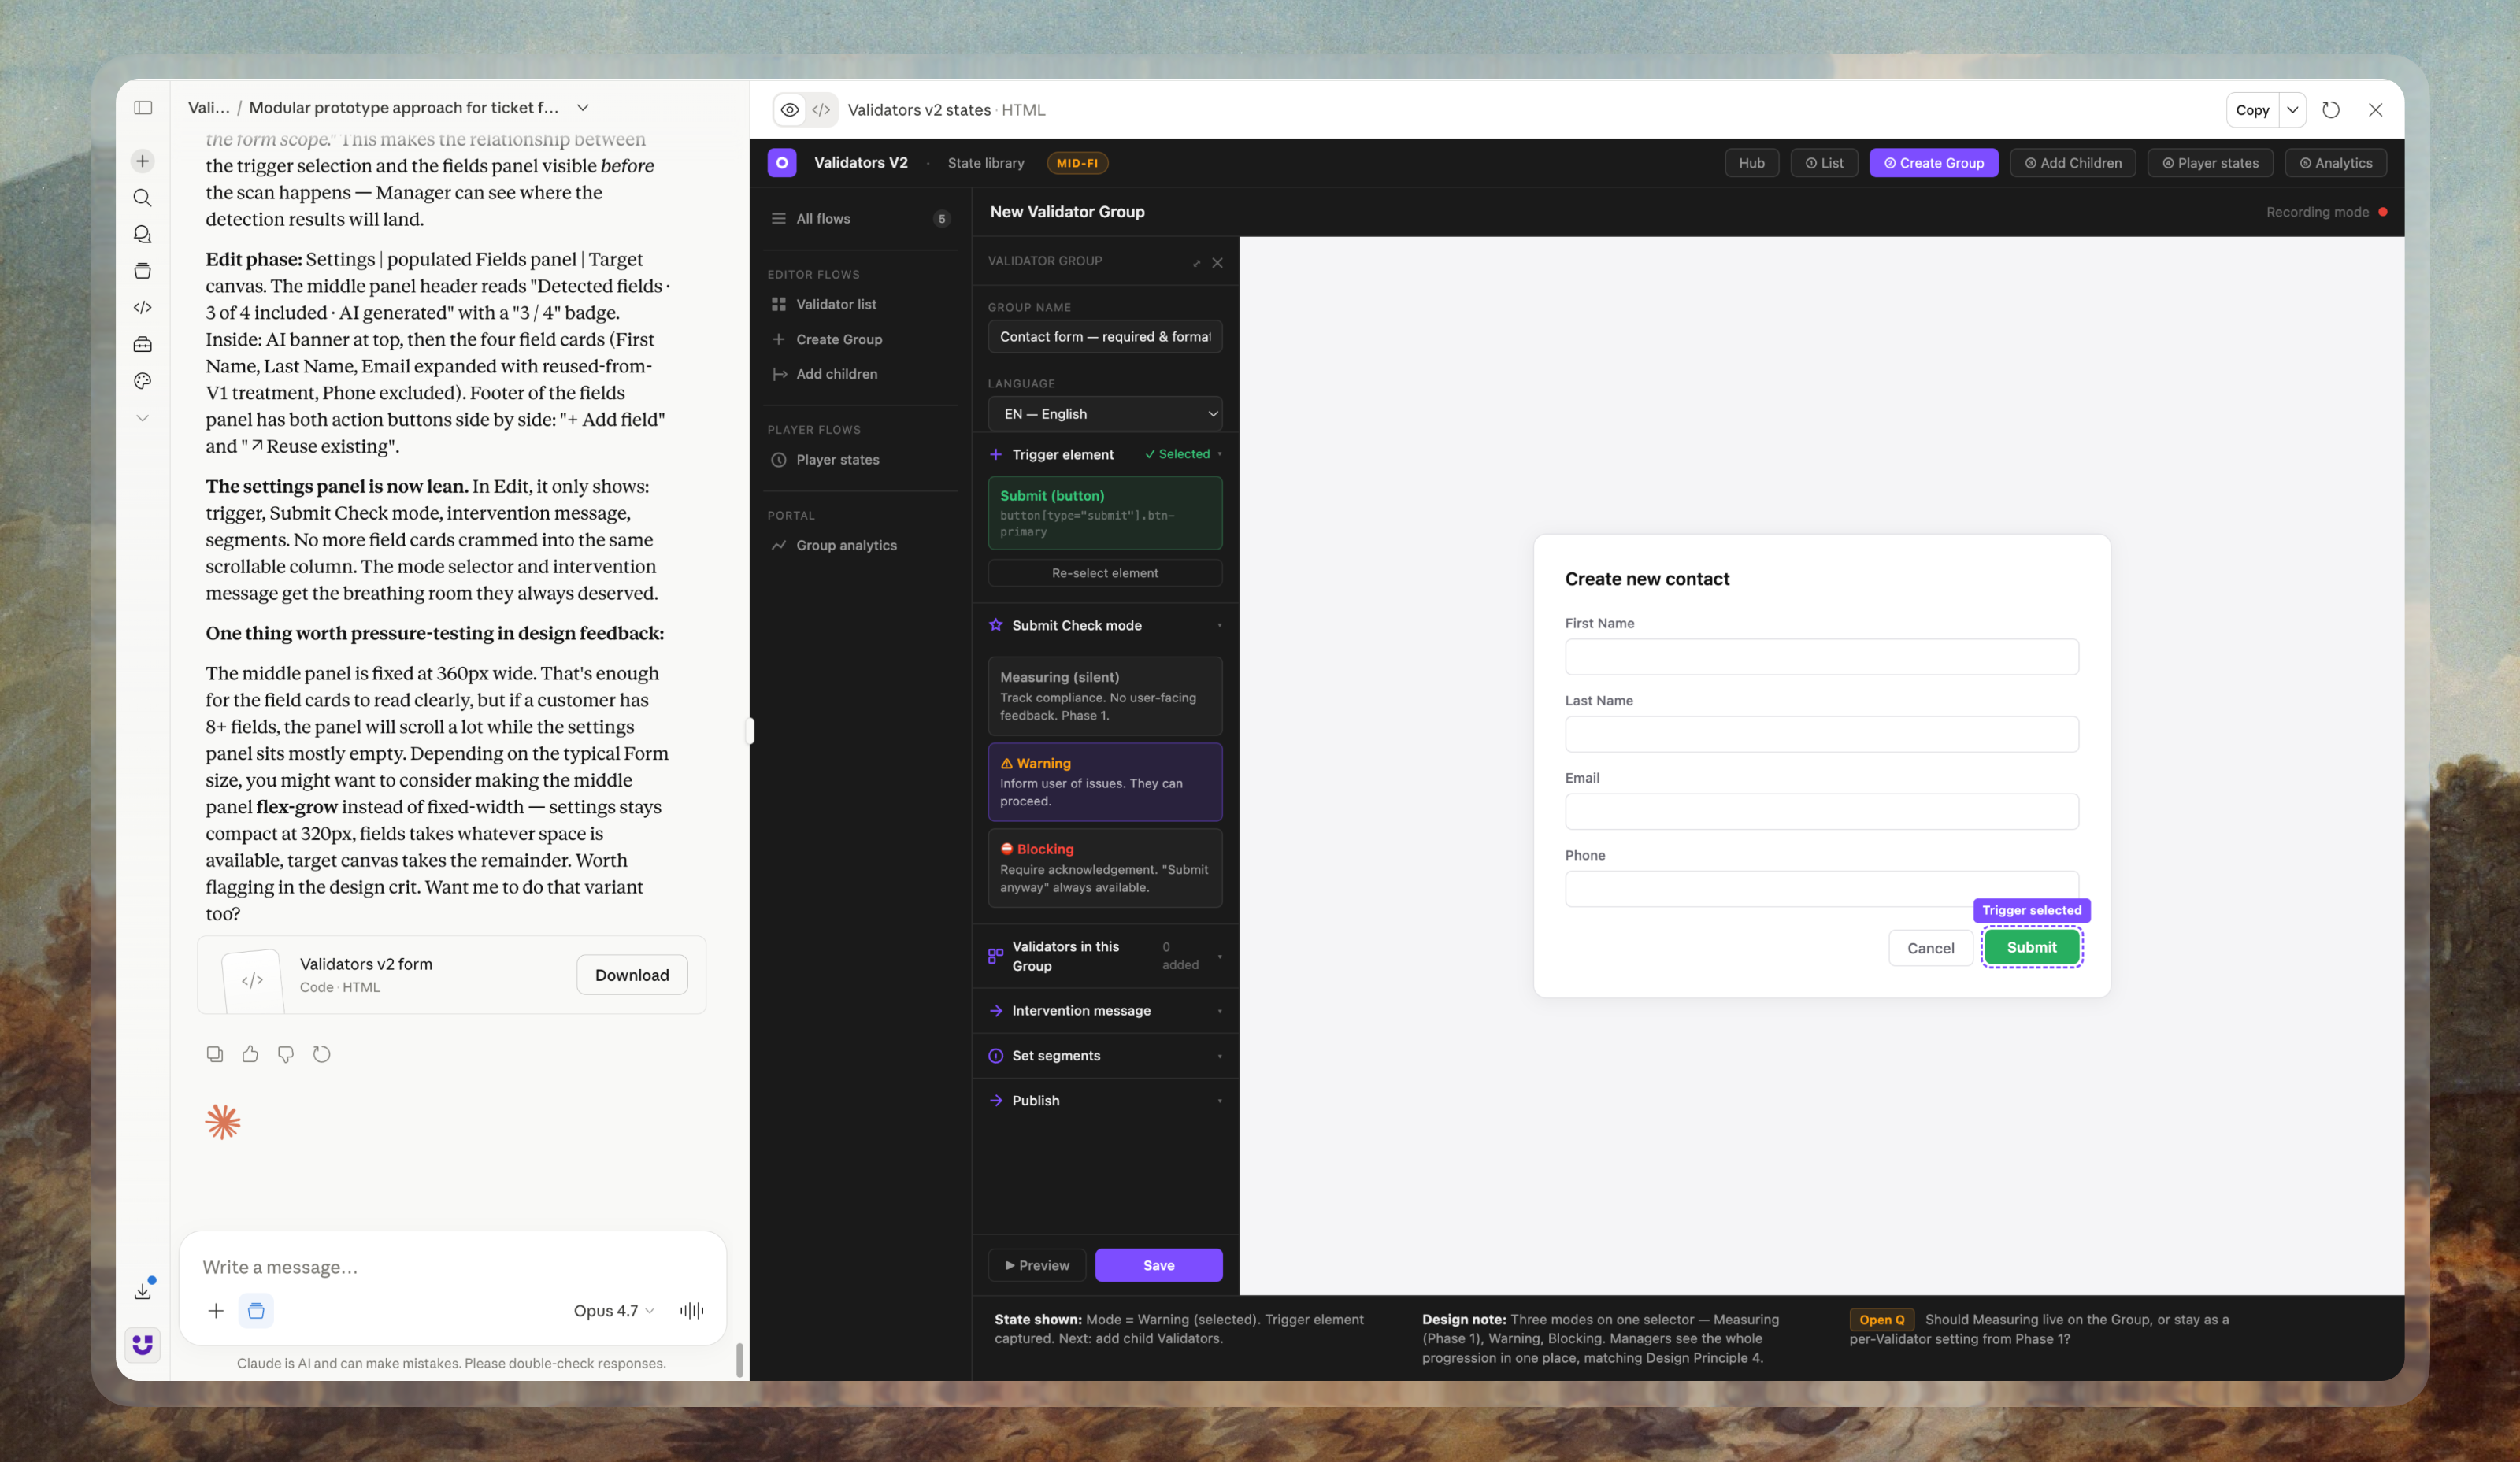Image resolution: width=2520 pixels, height=1462 pixels.
Task: Expand Validators in this Group section
Action: pyautogui.click(x=1105, y=957)
